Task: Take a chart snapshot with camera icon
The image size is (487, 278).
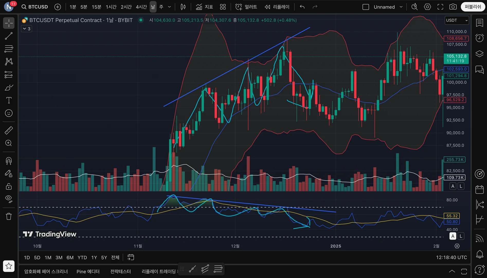Action: (x=453, y=7)
